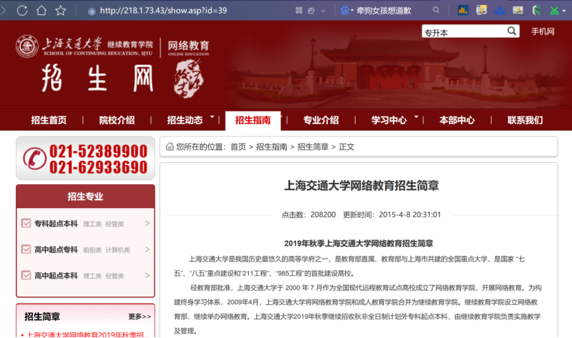Select the 招生指南 menu tab
572x338 pixels.
pos(253,120)
